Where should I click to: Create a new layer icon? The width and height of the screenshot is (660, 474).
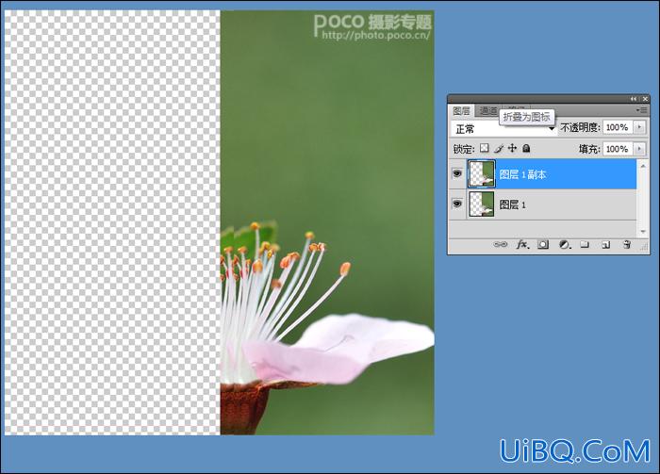tap(605, 244)
